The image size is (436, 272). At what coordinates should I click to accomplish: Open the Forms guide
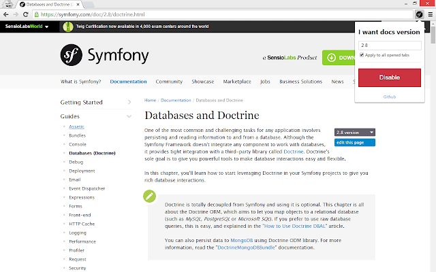[76, 206]
